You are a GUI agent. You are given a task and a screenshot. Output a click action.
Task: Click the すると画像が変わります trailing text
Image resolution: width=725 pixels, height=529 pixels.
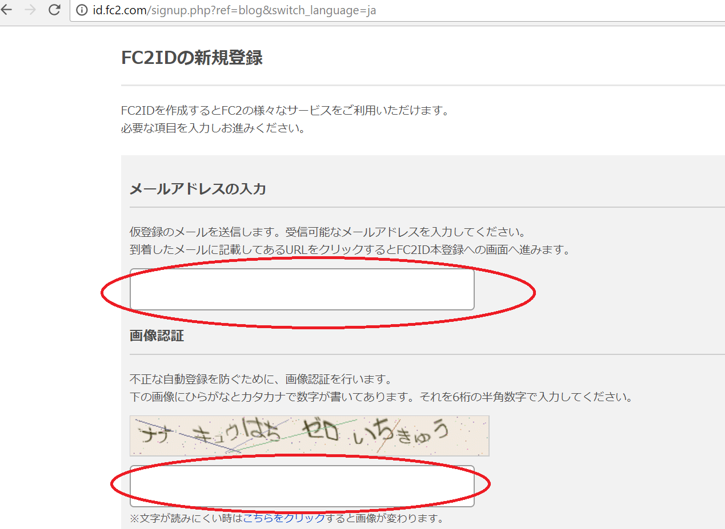(x=384, y=518)
